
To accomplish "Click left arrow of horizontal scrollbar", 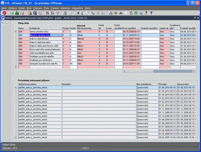I will [x=124, y=71].
